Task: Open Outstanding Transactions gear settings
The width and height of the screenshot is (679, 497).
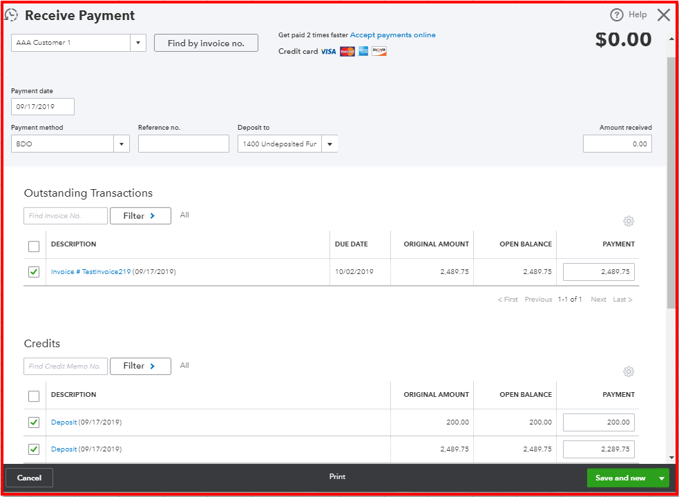Action: (x=629, y=221)
